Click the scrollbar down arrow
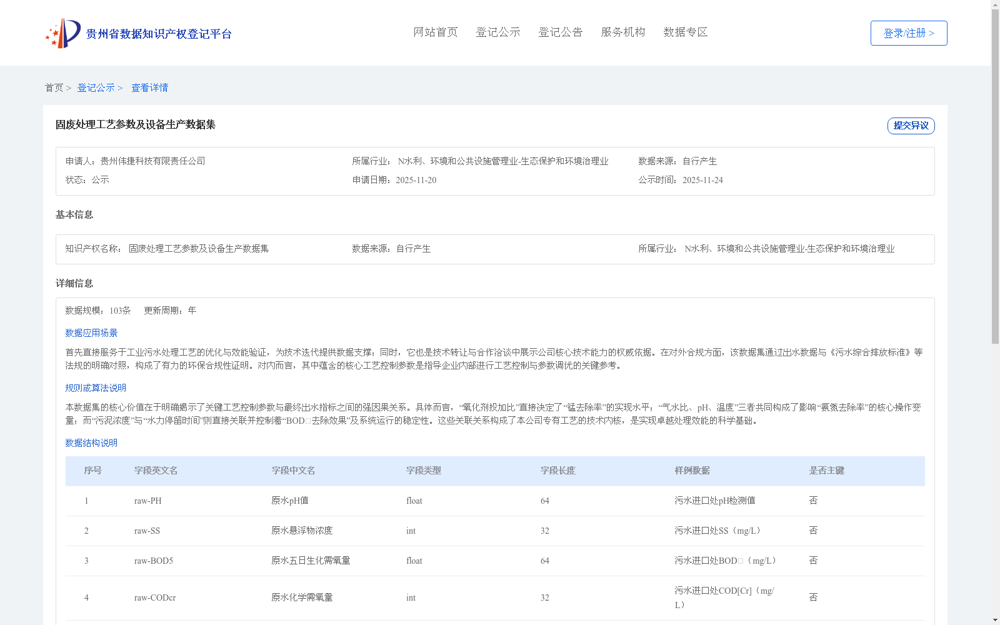Screen dimensions: 1000x625 [995, 620]
